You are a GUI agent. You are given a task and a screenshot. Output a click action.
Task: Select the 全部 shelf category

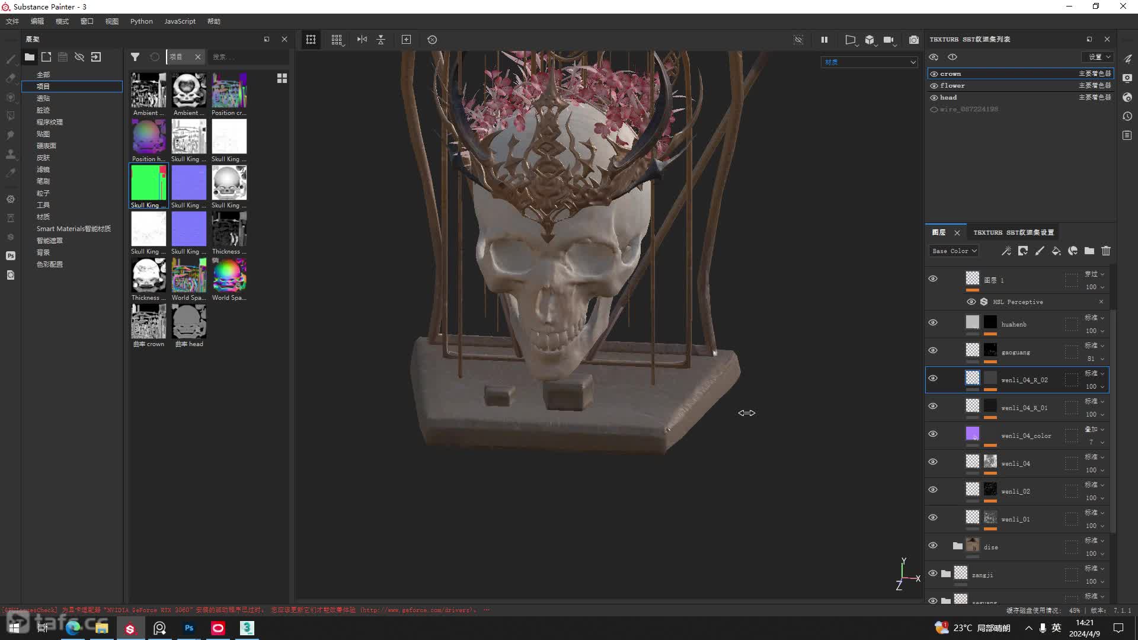pyautogui.click(x=43, y=75)
